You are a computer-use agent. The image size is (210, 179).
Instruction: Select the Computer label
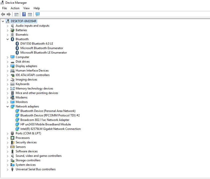pos(22,57)
